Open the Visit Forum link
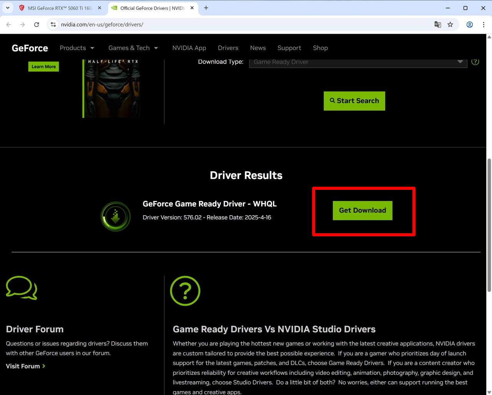Image resolution: width=492 pixels, height=395 pixels. [26, 366]
